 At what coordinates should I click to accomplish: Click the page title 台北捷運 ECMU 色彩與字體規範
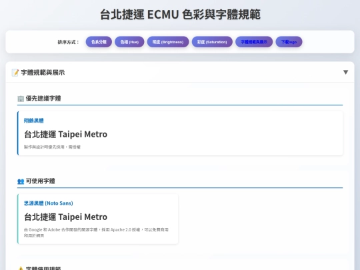pyautogui.click(x=180, y=14)
